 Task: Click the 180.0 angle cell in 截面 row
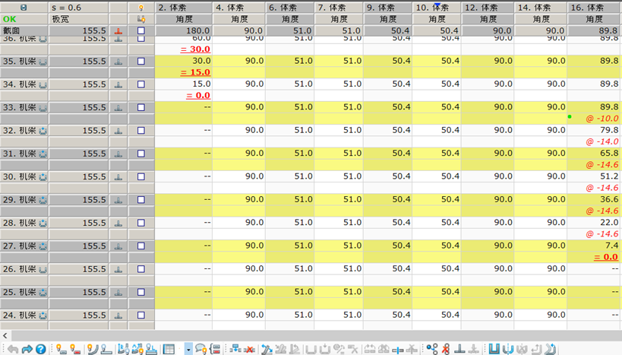tap(184, 30)
